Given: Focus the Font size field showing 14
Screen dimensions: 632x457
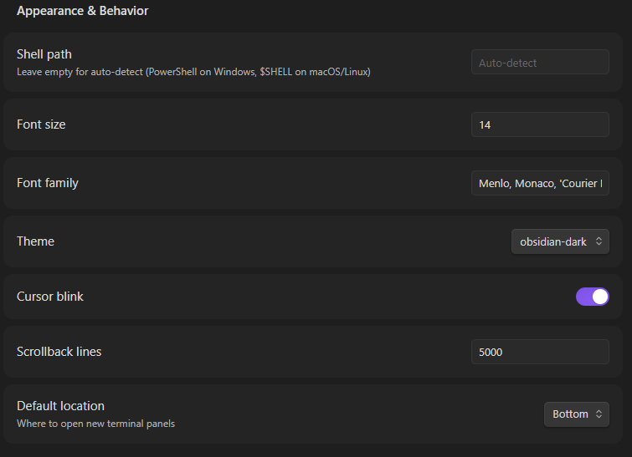Looking at the screenshot, I should 540,124.
